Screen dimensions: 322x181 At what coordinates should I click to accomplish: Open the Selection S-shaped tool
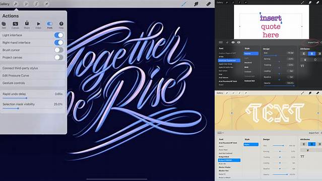coord(36,4)
